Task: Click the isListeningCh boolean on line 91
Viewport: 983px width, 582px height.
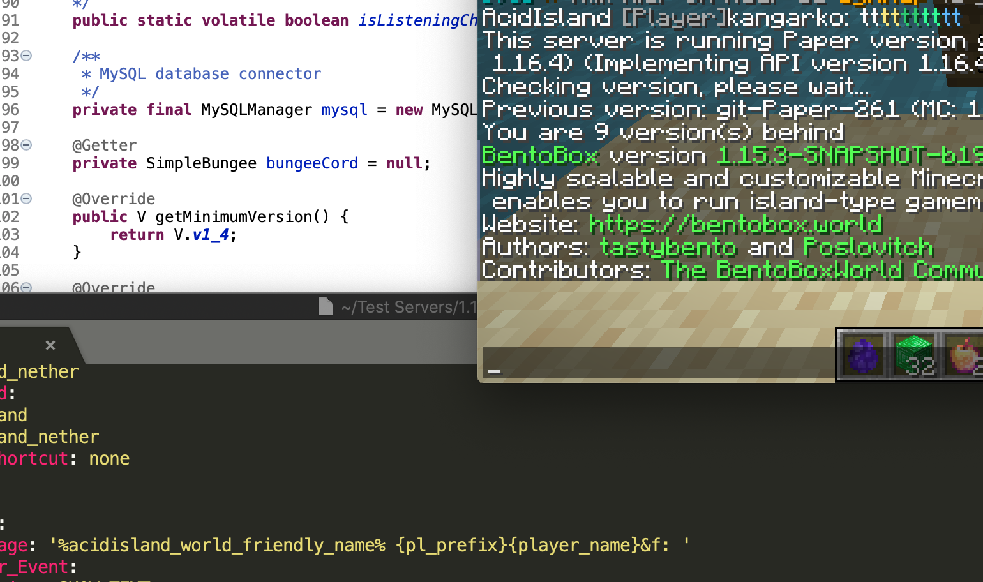Action: 417,20
